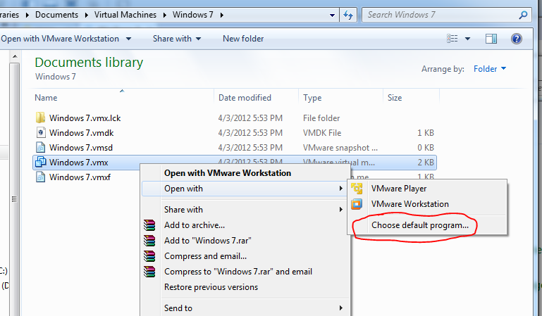Image resolution: width=542 pixels, height=316 pixels.
Task: Click WinRAR icon beside Compress and email
Action: 149,256
